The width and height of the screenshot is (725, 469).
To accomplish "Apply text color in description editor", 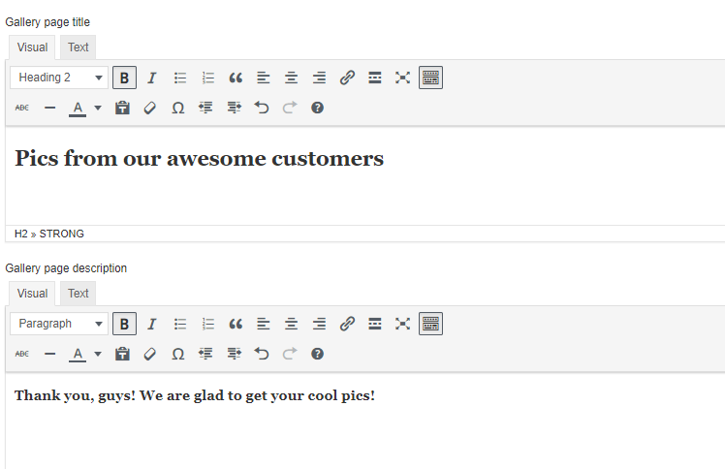I will point(78,354).
